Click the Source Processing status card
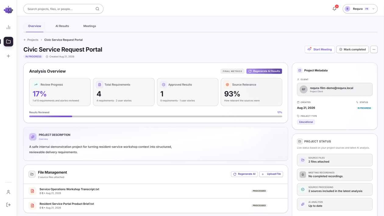The width and height of the screenshot is (384, 216). coord(335,189)
